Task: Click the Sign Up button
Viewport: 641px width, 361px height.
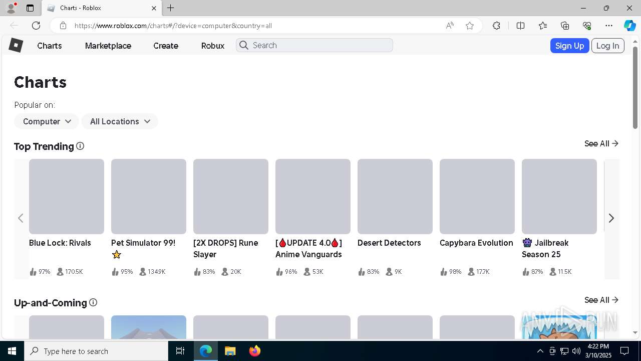Action: coord(569,46)
